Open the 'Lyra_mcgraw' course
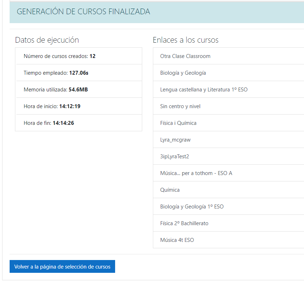Image resolution: width=304 pixels, height=281 pixels. click(x=175, y=139)
